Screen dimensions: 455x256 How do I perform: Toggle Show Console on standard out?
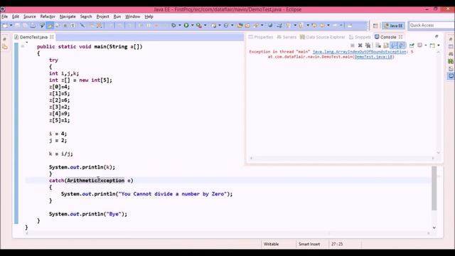394,46
